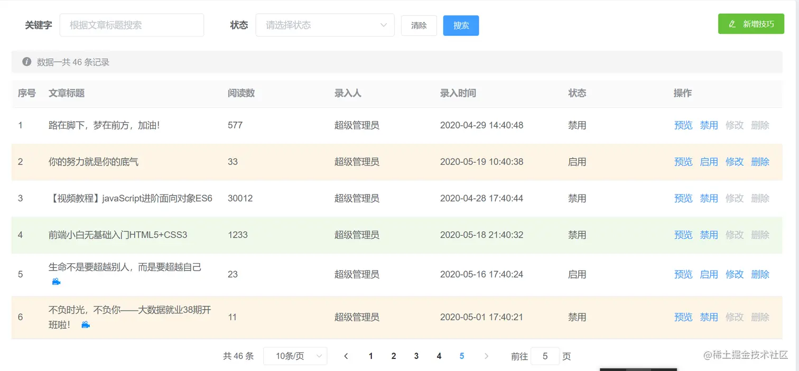Click the green 新增技巧 button
This screenshot has height=371, width=799.
(x=751, y=24)
